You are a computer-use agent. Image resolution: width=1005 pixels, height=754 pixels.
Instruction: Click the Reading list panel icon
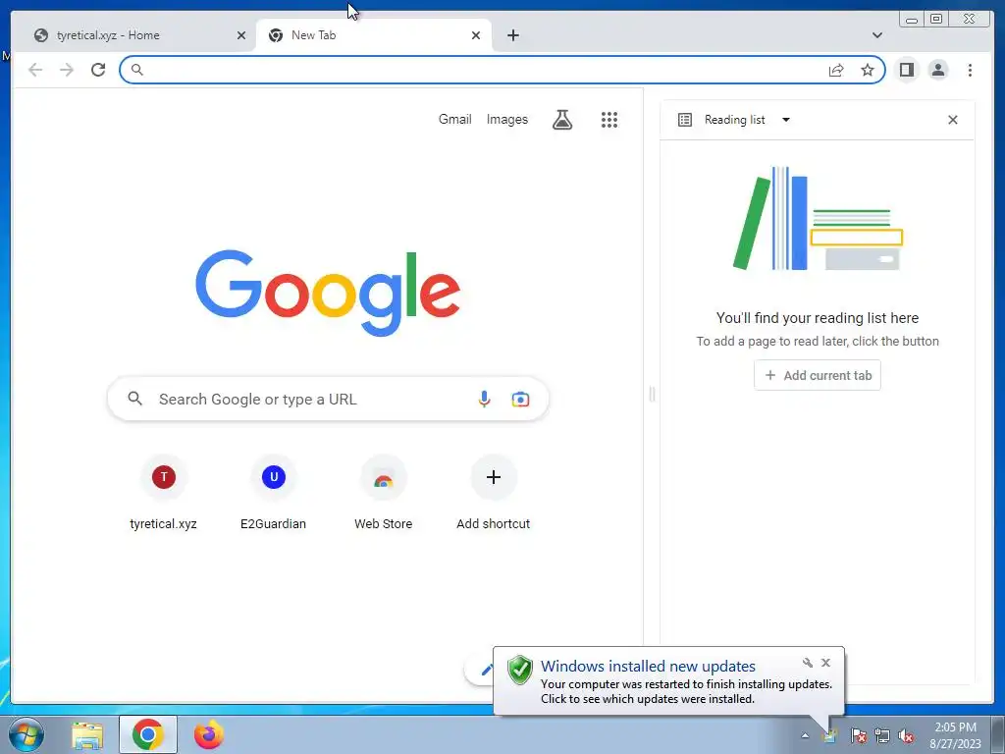684,120
